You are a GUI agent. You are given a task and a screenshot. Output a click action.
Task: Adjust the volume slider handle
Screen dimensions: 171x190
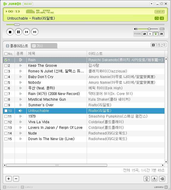149,29
